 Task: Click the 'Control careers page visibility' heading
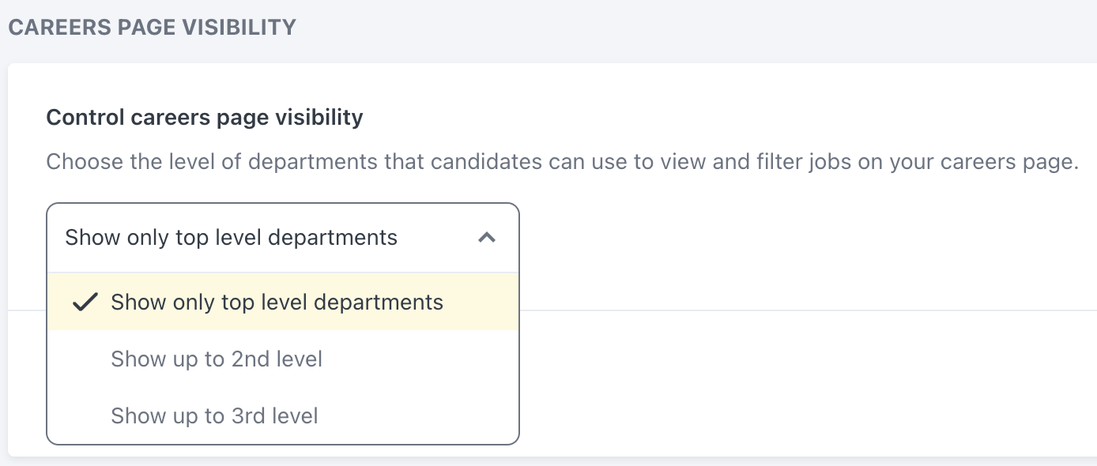tap(205, 117)
